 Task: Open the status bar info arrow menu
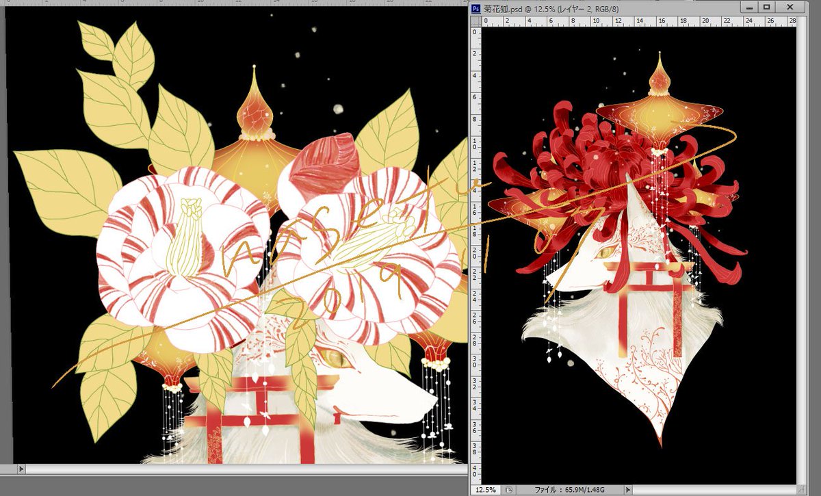(x=628, y=490)
